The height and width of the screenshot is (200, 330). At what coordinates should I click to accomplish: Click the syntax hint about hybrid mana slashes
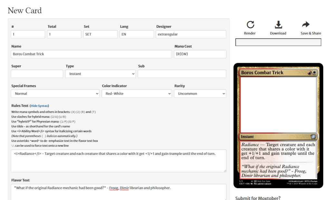coord(39,117)
